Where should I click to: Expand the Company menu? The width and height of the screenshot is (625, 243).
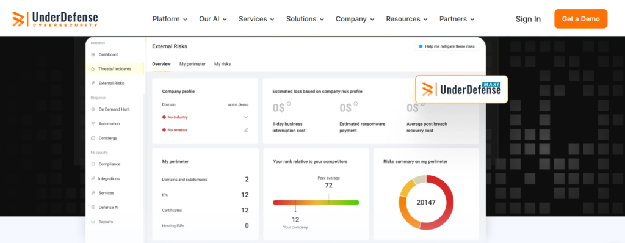[x=355, y=19]
